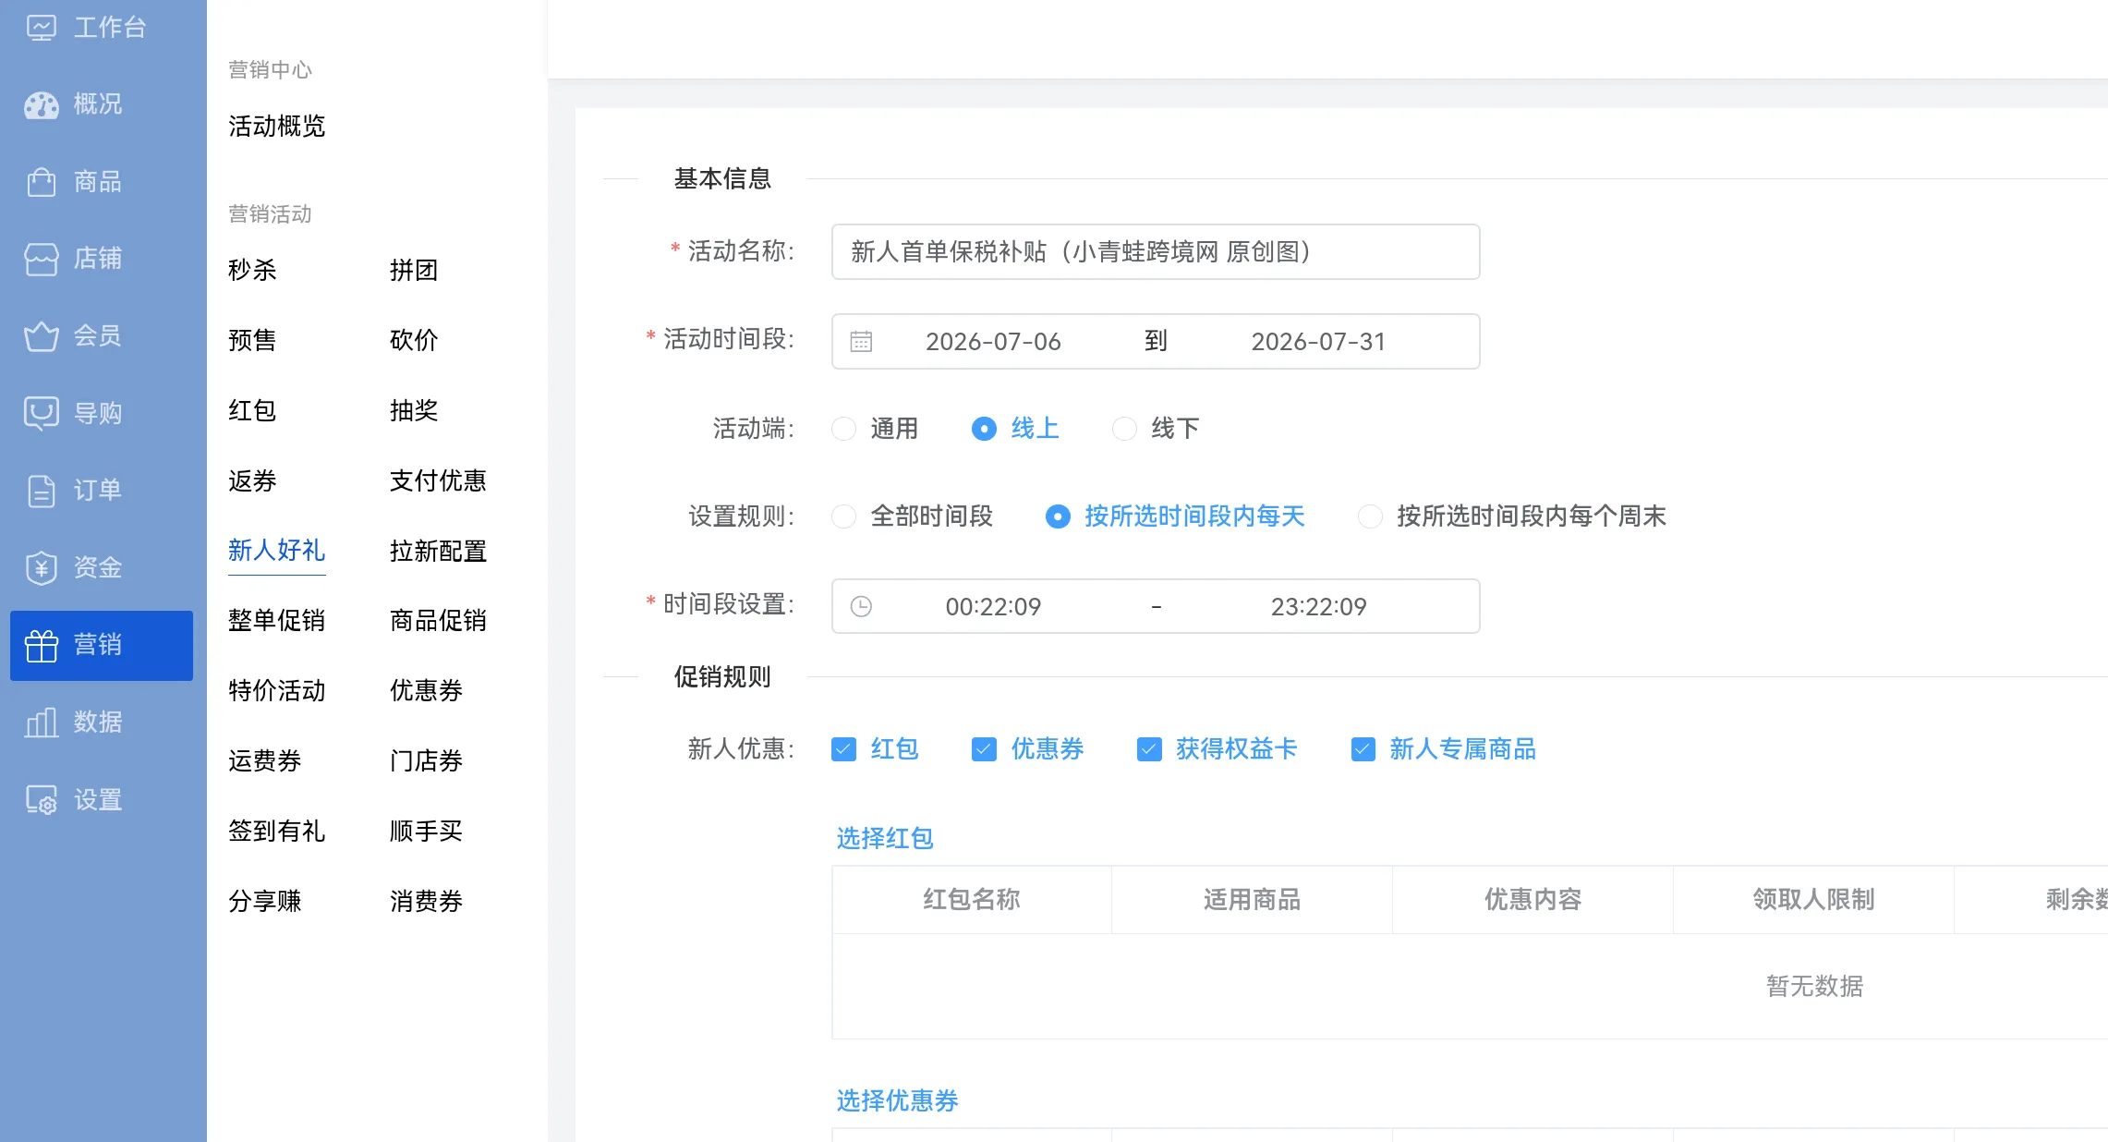Click start date 2026-07-06
The height and width of the screenshot is (1142, 2108).
pos(993,342)
